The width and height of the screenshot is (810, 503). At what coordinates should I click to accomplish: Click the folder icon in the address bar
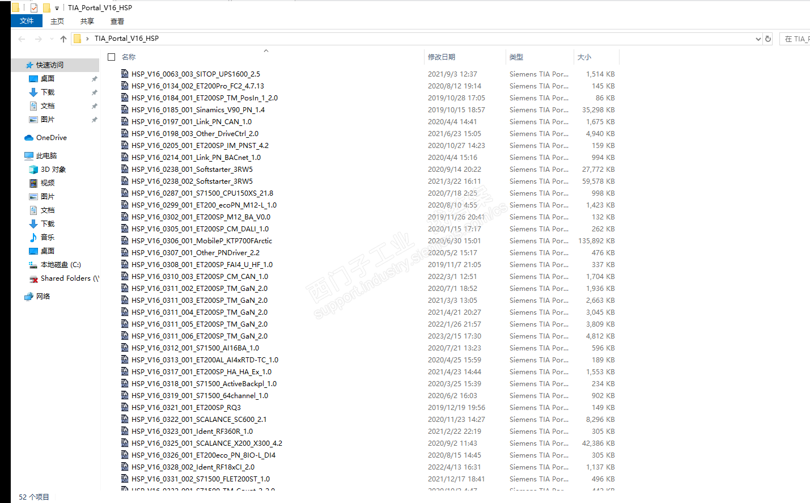(77, 39)
